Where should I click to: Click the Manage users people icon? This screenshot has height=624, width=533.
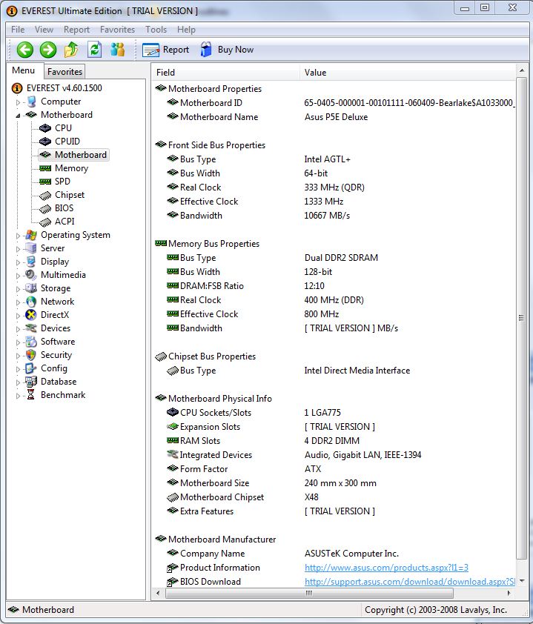(x=117, y=50)
